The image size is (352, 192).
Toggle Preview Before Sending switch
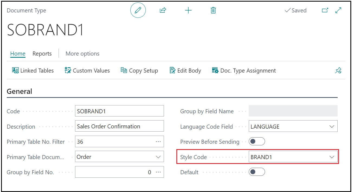pyautogui.click(x=257, y=142)
